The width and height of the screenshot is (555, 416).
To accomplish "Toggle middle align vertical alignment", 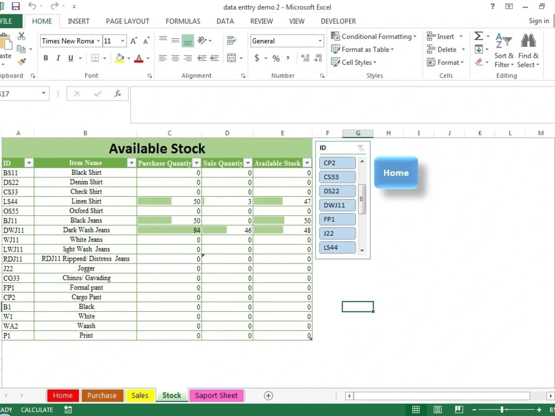I will pos(175,40).
